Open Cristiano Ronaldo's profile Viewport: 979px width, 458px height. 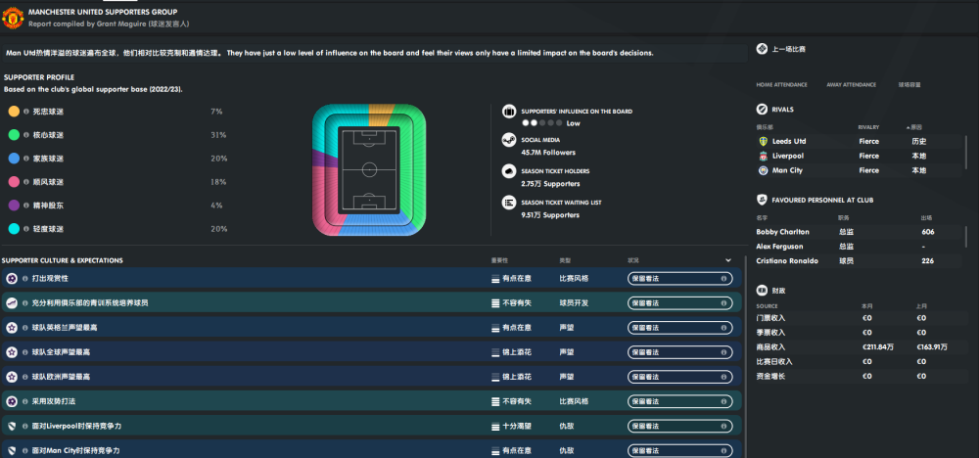787,261
